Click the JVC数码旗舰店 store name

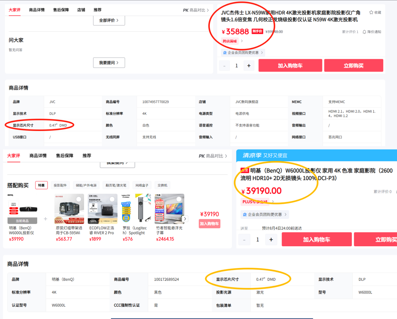[247, 102]
